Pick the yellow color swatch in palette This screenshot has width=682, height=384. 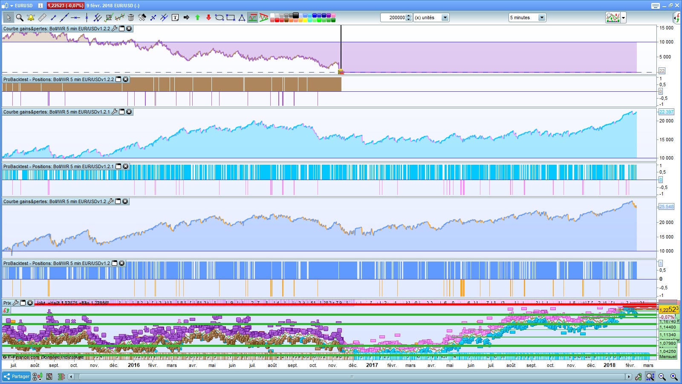point(305,20)
